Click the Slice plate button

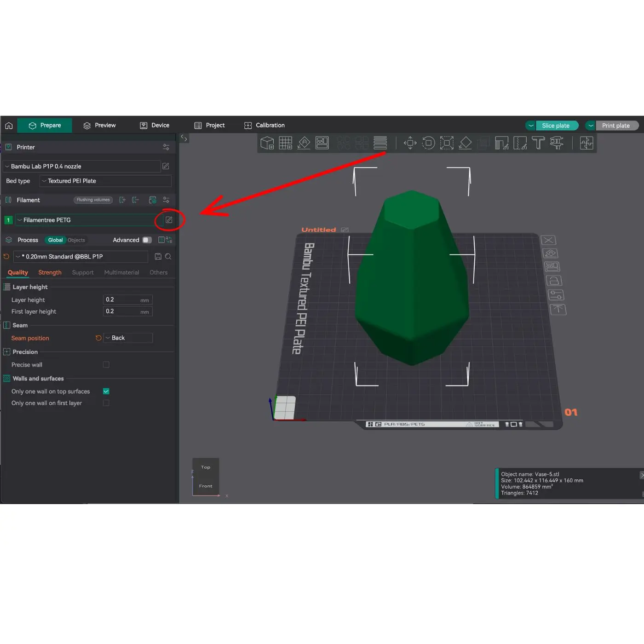pos(556,126)
